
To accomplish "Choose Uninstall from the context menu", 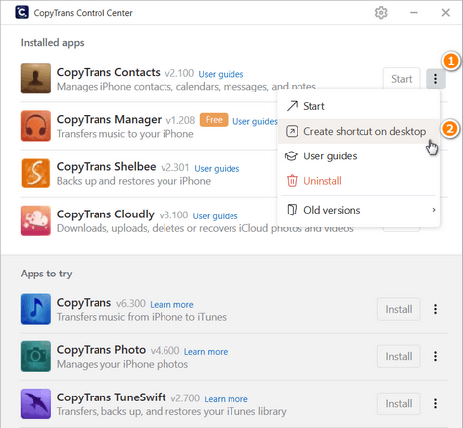I will (359, 181).
